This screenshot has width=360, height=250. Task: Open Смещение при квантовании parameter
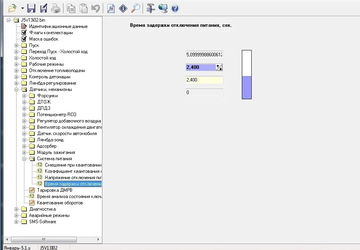coord(73,165)
